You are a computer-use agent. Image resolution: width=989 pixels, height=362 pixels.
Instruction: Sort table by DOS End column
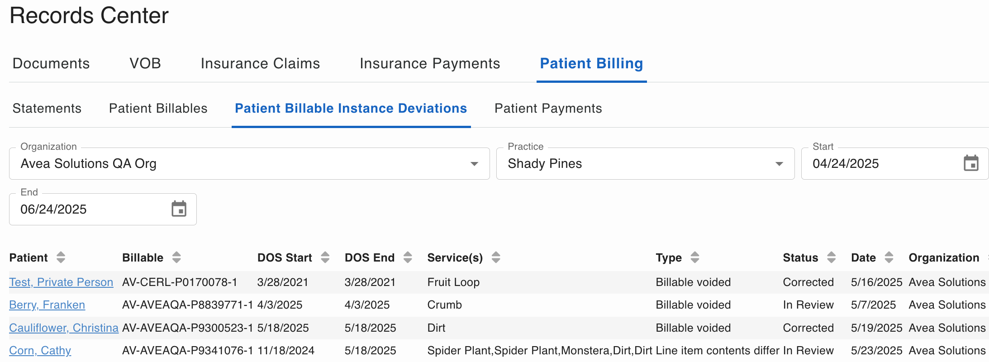[x=408, y=257]
